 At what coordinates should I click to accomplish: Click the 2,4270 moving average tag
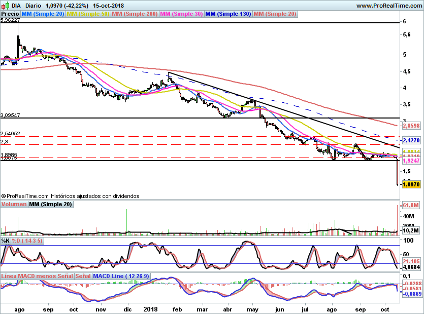(411, 140)
